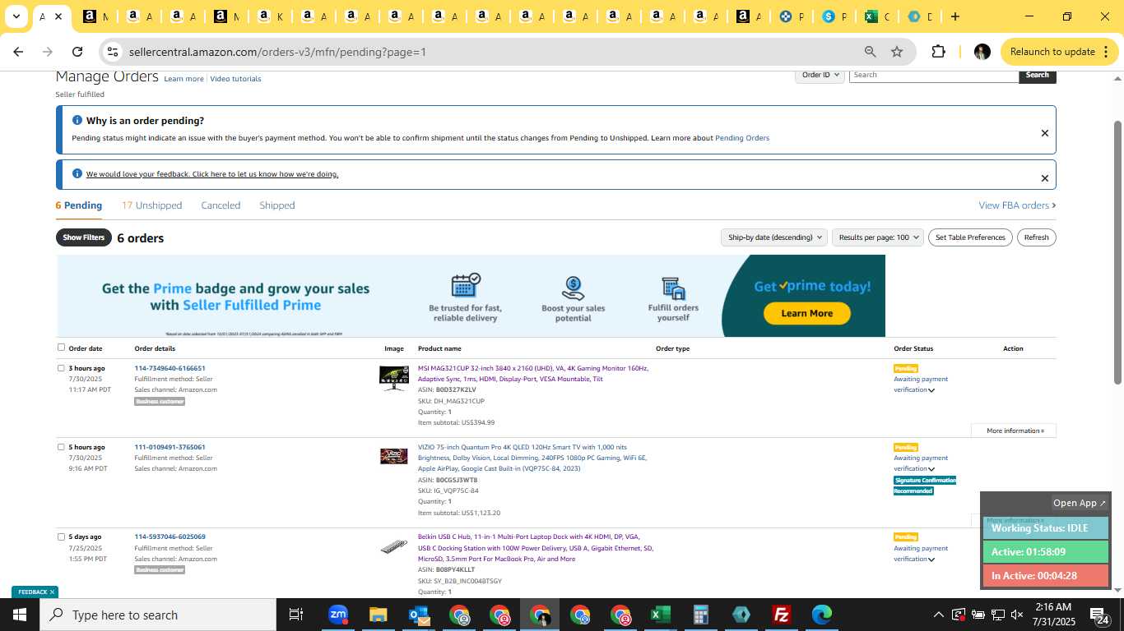Click the Windows taskbar search box
1124x631 pixels.
[x=158, y=615]
